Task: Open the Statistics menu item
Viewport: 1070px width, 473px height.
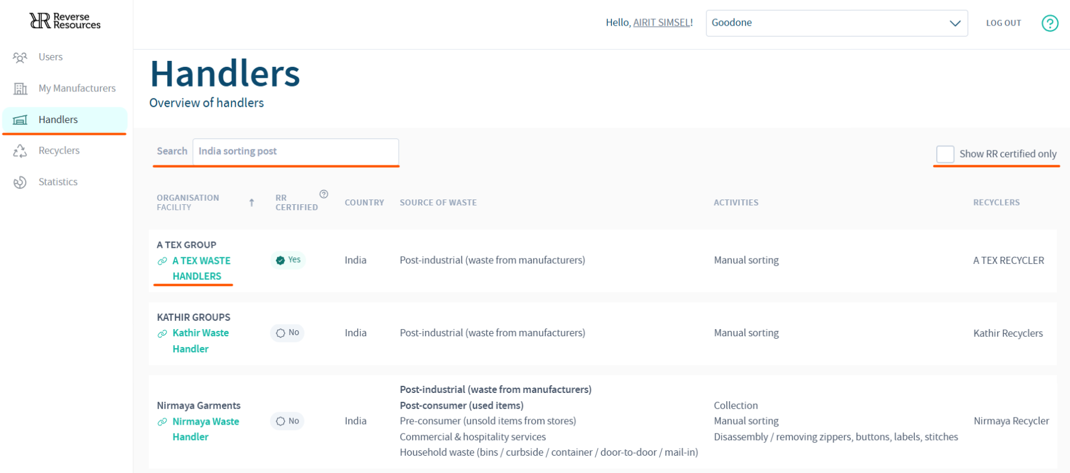Action: [x=58, y=182]
